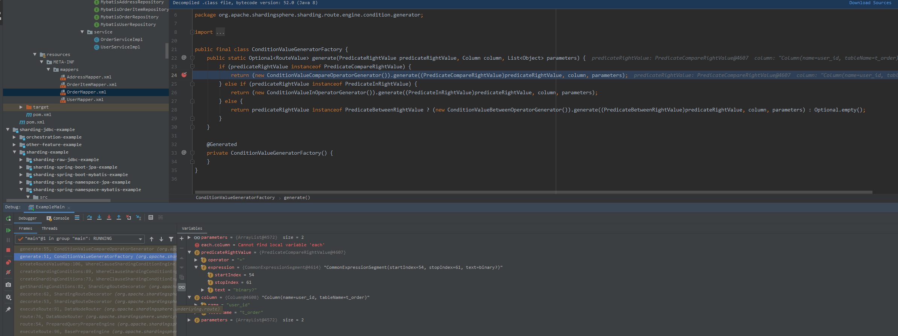Toggle show watches in Variables panel

coord(182,287)
